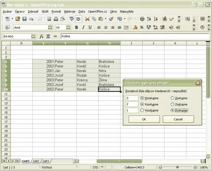Click the Align Left icon

99,27
